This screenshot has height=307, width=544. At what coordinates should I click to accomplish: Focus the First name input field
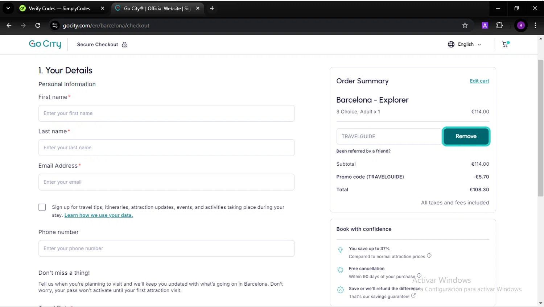pyautogui.click(x=166, y=113)
